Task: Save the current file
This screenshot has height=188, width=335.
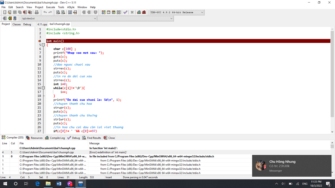Action: click(15, 12)
